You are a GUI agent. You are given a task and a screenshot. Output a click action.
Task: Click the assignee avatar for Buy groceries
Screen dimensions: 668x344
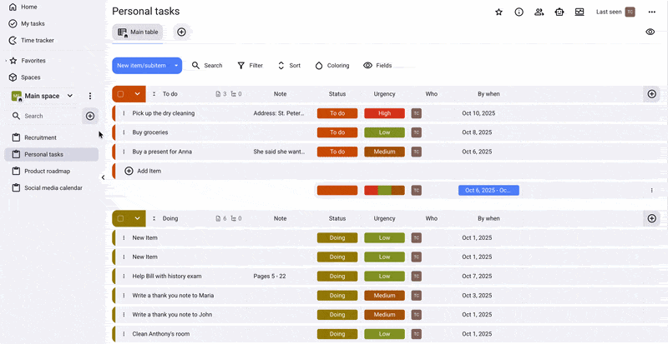click(416, 132)
